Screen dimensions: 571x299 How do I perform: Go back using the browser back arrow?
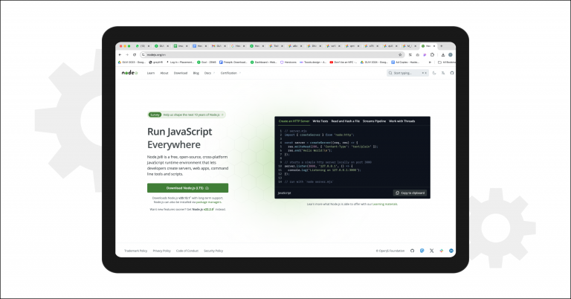tap(120, 54)
